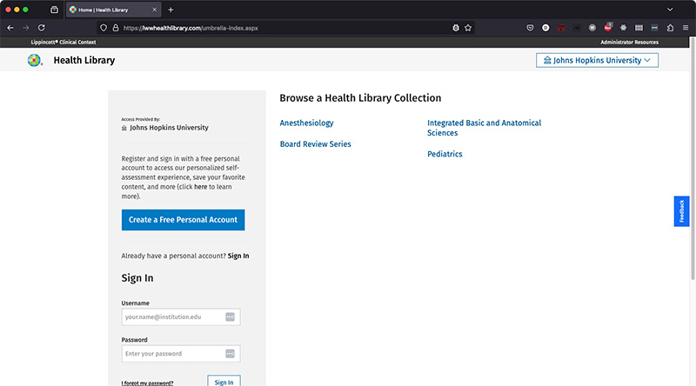Viewport: 696px width, 386px height.
Task: Open the list all tabs chevron
Action: point(670,10)
